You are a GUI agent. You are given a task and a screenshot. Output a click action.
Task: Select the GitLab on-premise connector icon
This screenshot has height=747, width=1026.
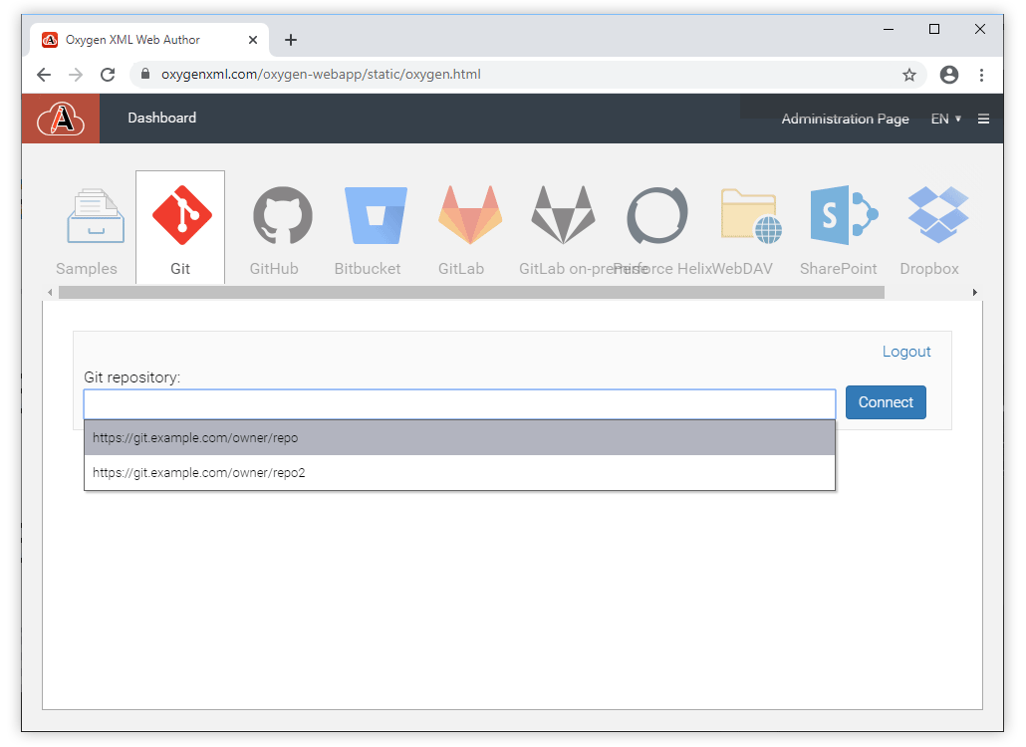564,214
